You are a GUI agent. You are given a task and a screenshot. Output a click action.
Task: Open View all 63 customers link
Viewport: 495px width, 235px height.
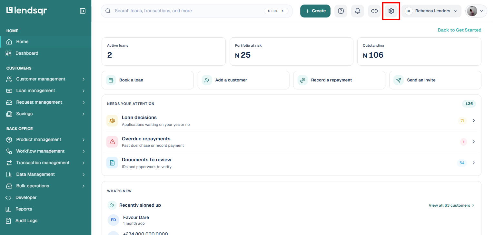(x=451, y=205)
